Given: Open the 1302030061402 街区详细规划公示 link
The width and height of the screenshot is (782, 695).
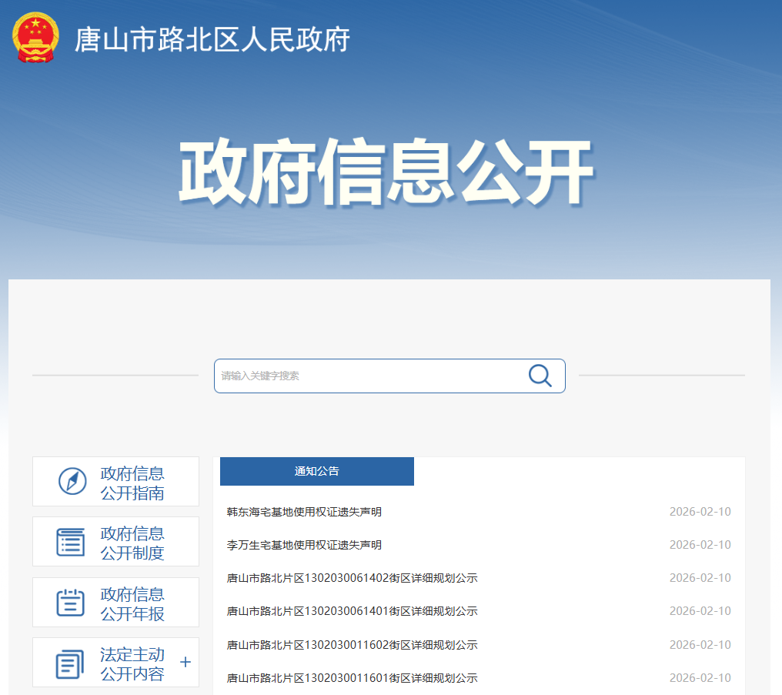Looking at the screenshot, I should click(x=352, y=578).
